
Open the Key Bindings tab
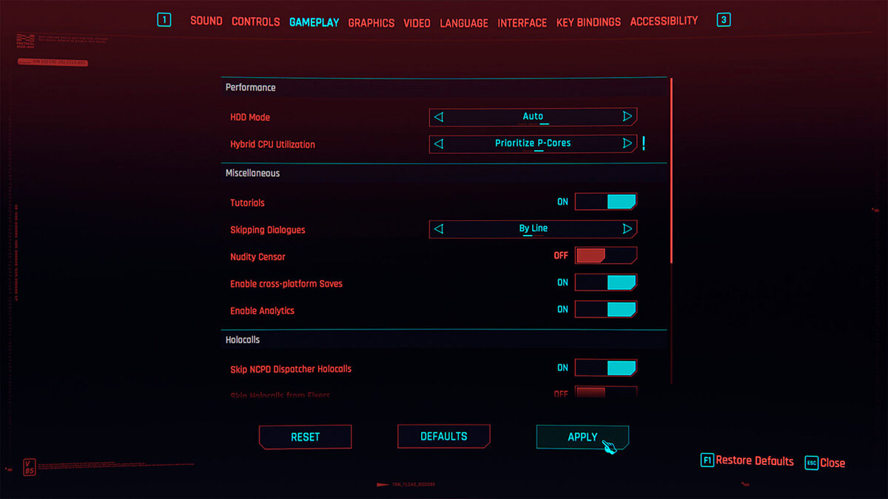588,22
